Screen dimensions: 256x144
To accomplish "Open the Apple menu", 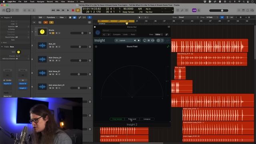I will click(x=4, y=2).
